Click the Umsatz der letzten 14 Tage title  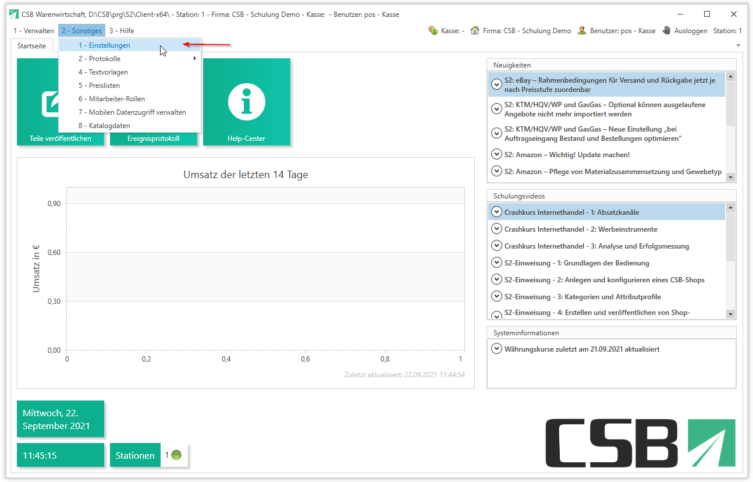246,175
